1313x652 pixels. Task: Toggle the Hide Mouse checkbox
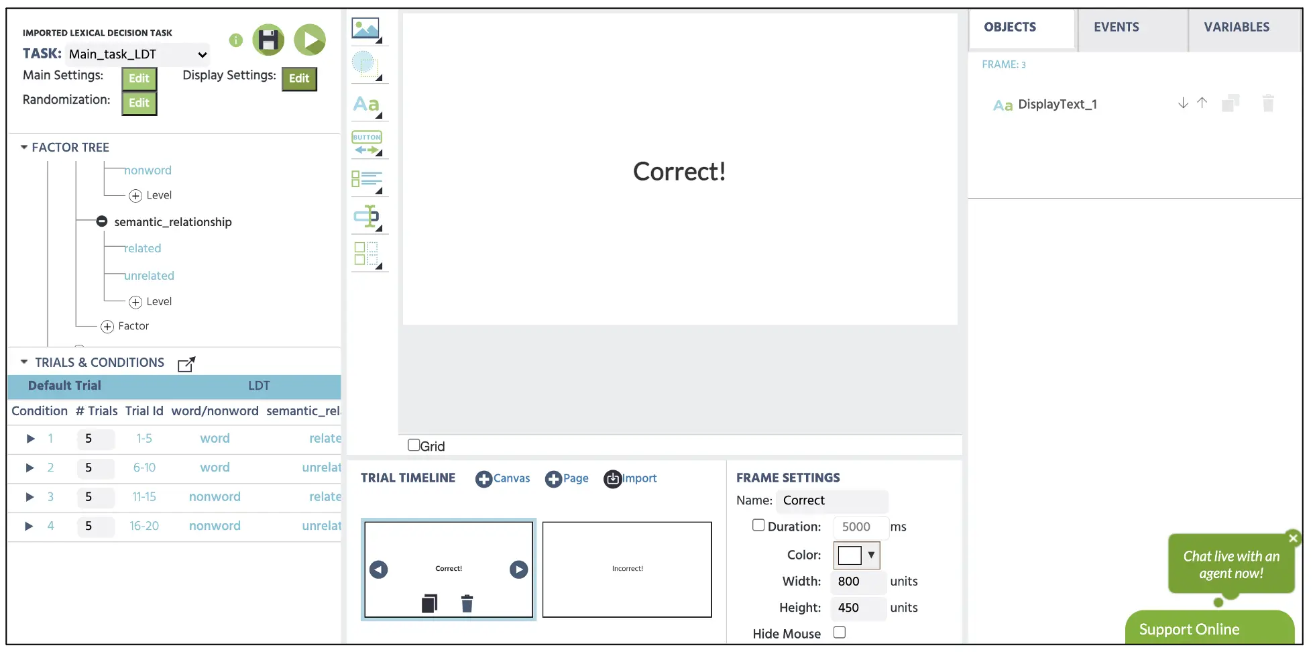pyautogui.click(x=840, y=632)
